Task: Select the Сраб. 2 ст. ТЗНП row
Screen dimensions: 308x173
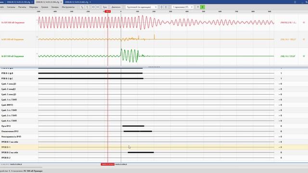Action: click(x=154, y=115)
